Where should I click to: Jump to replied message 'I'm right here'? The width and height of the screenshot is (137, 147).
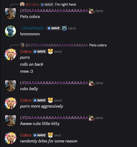pos(65,4)
